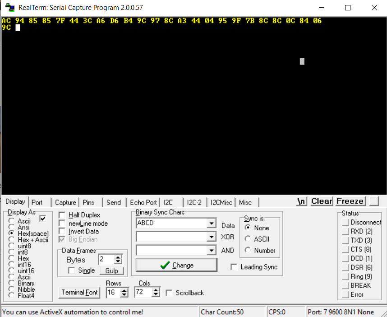Open the I2C-2 tab
Screen dimensions: 387x317
(194, 203)
